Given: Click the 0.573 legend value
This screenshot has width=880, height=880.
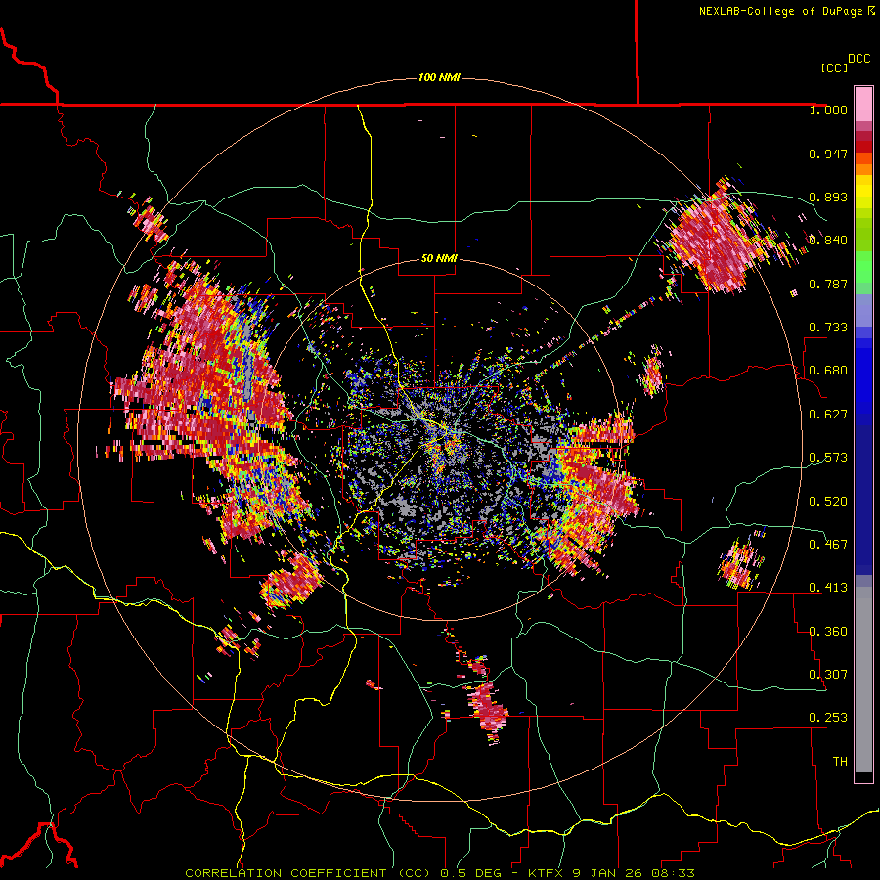Looking at the screenshot, I should click(x=828, y=458).
